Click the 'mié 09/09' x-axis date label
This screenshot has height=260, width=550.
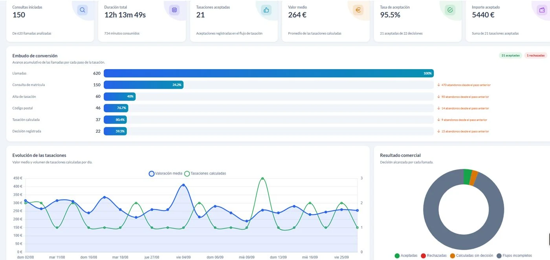pyautogui.click(x=247, y=257)
